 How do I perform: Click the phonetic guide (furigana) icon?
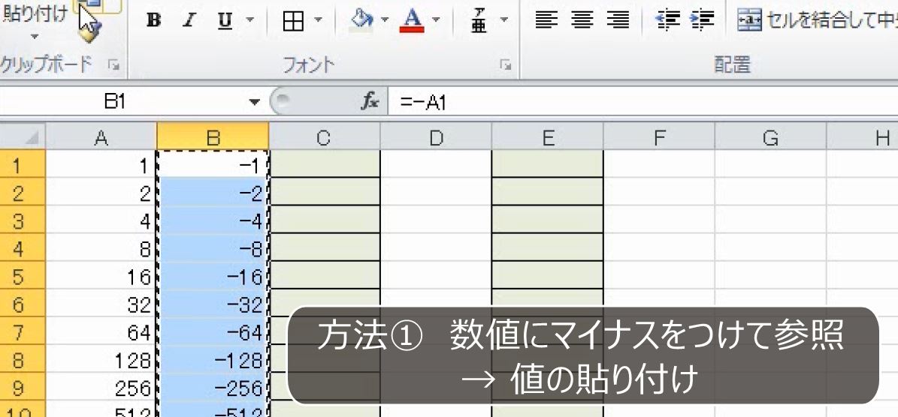tap(479, 21)
